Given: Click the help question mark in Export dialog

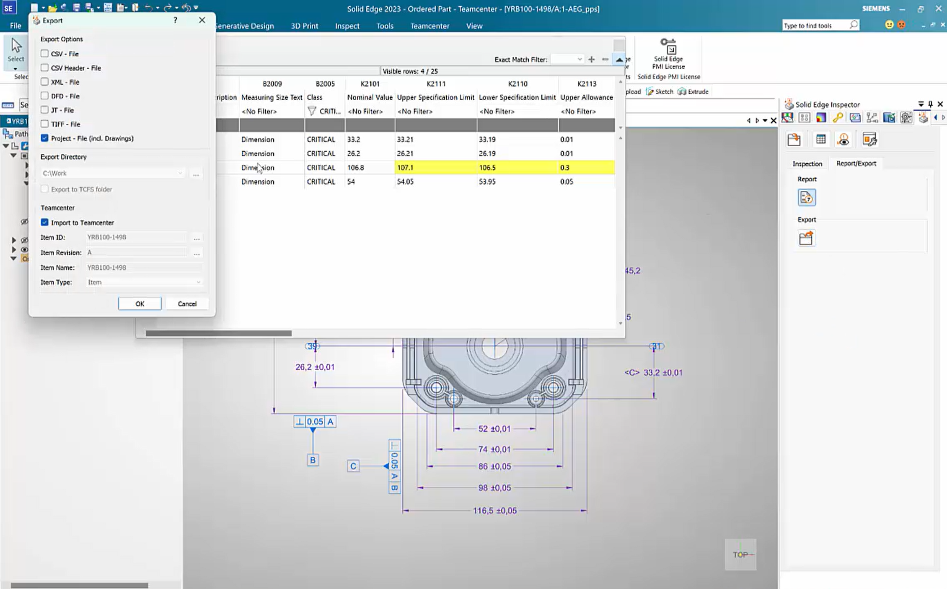Looking at the screenshot, I should [x=175, y=20].
